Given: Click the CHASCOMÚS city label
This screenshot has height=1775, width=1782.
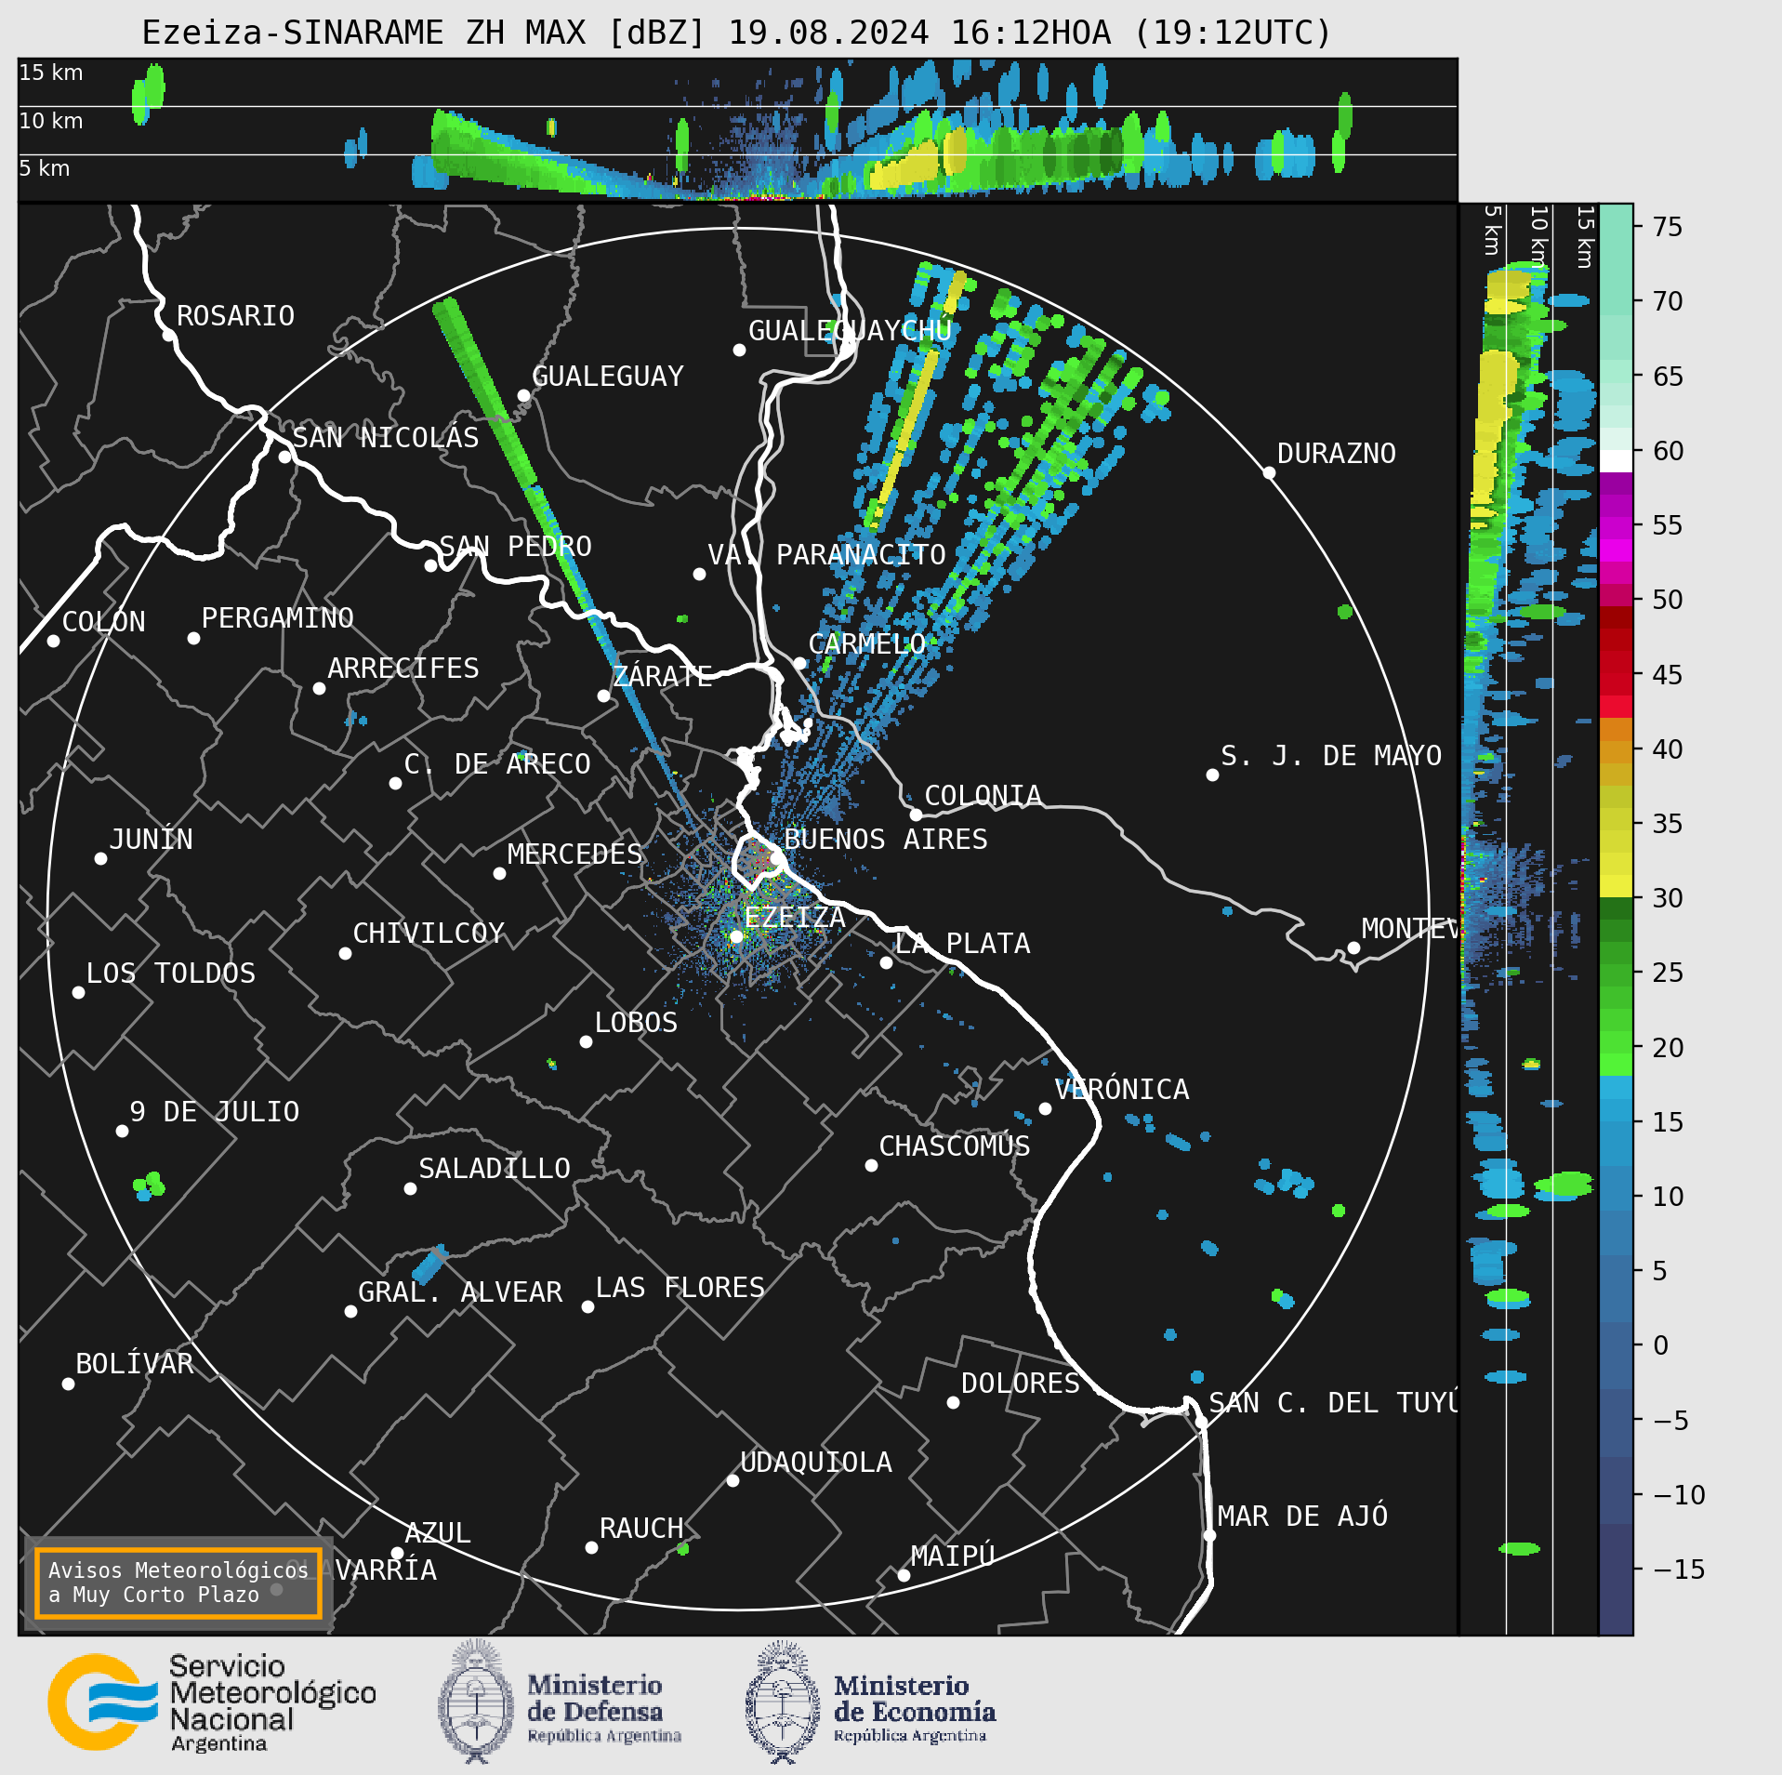Looking at the screenshot, I should pyautogui.click(x=955, y=1146).
